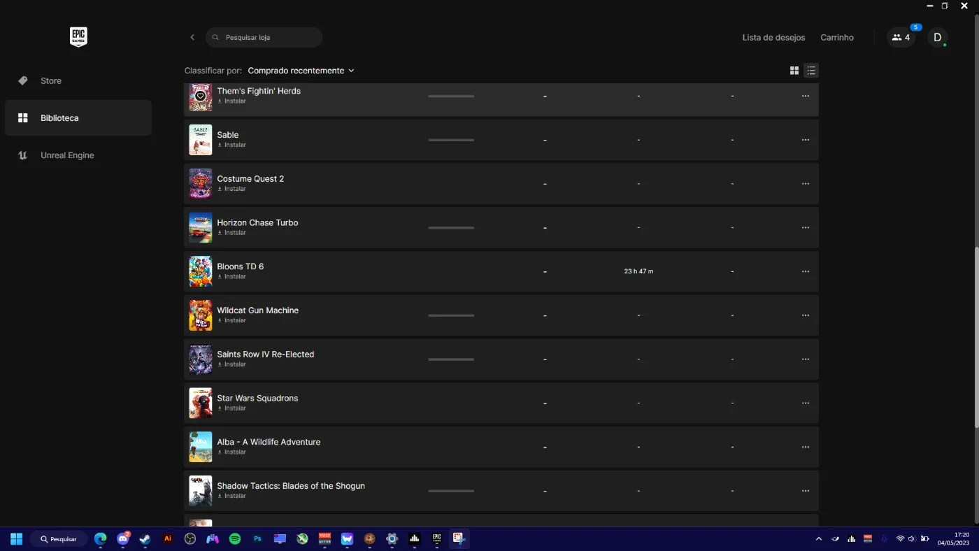
Task: Click Instalar under Wildcat Gun Machine
Action: [231, 320]
